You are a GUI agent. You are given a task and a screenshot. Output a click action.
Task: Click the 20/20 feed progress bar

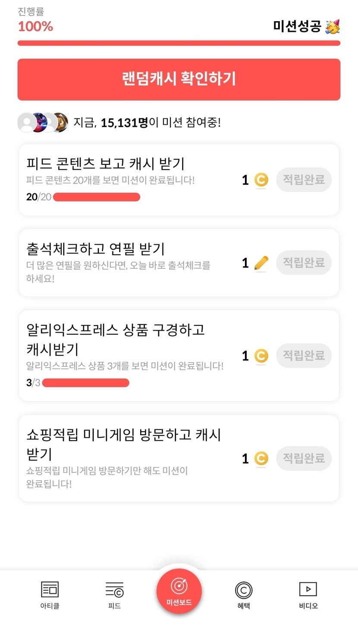(97, 197)
